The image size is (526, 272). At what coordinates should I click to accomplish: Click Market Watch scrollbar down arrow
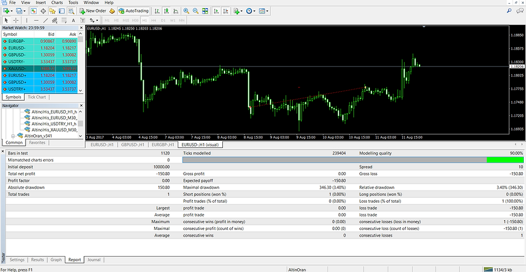[80, 90]
